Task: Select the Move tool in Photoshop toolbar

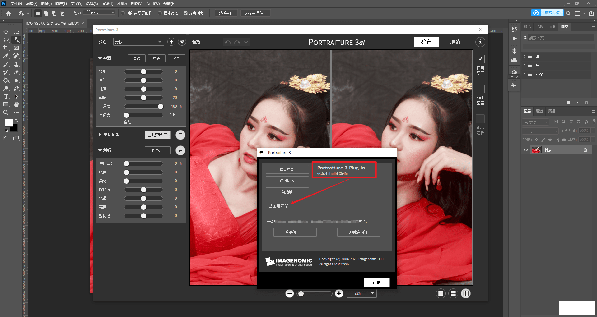Action: (x=6, y=32)
